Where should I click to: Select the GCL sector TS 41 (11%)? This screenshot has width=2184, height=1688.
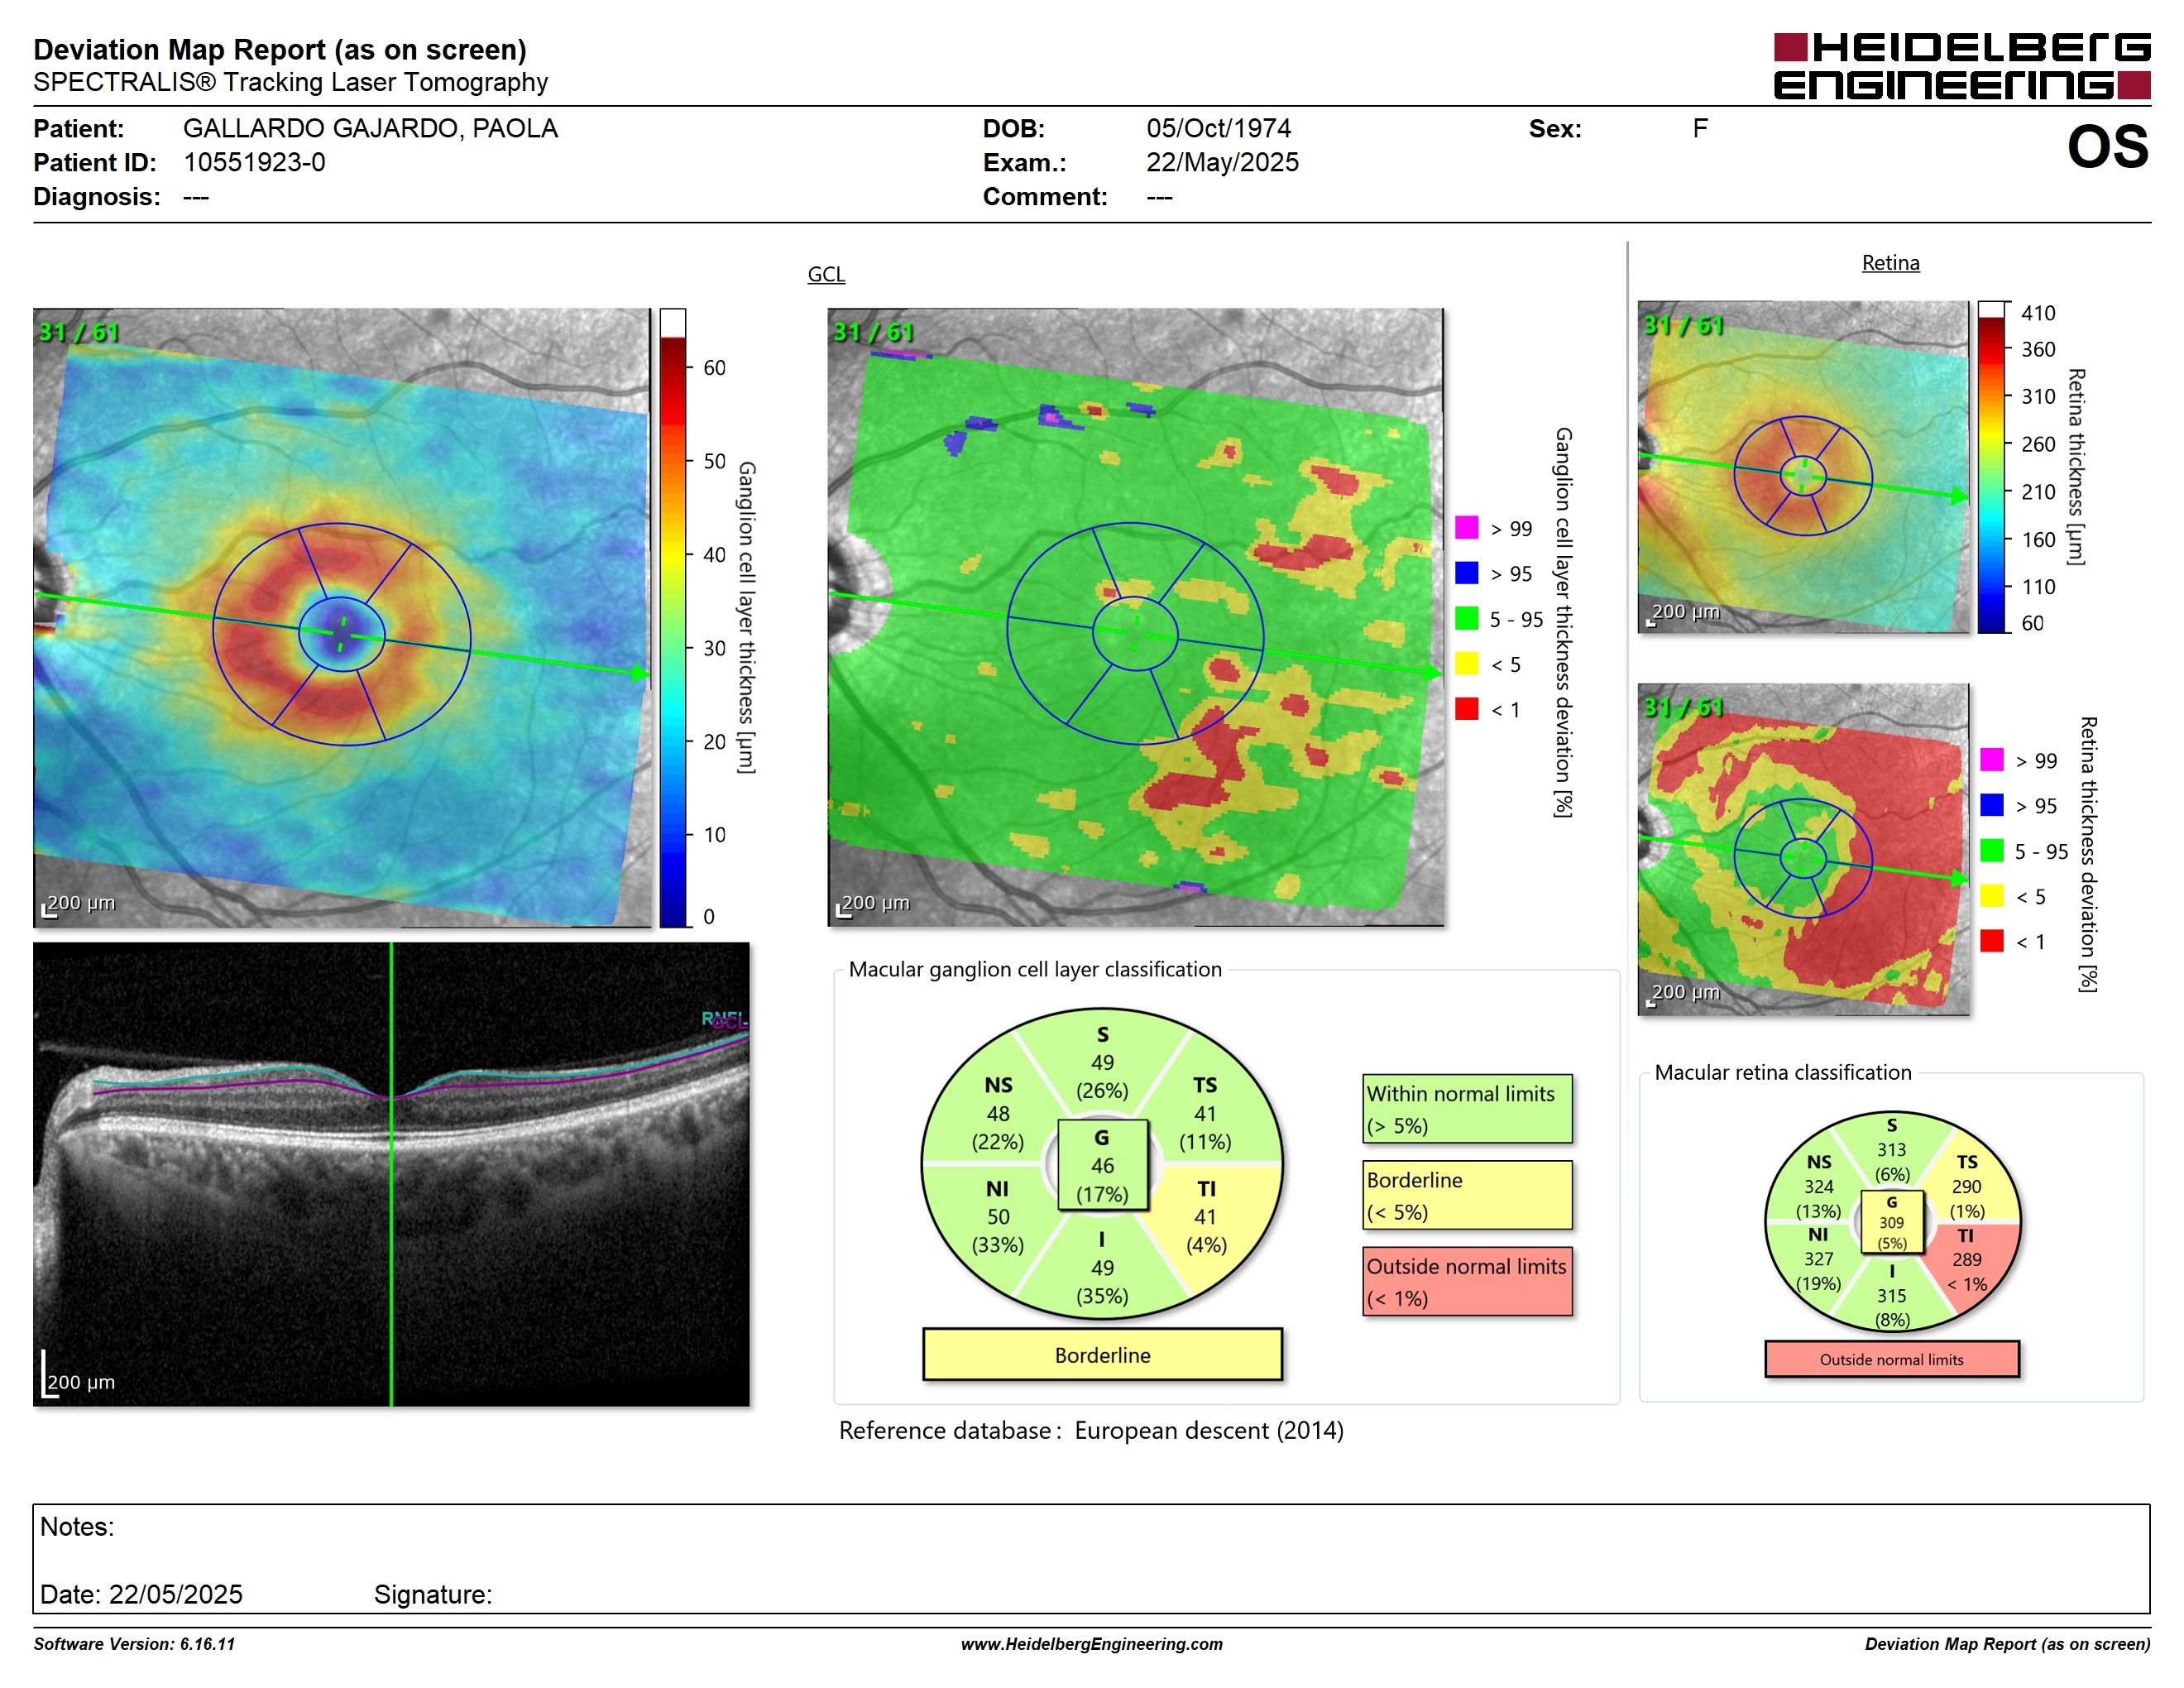(x=1205, y=1113)
